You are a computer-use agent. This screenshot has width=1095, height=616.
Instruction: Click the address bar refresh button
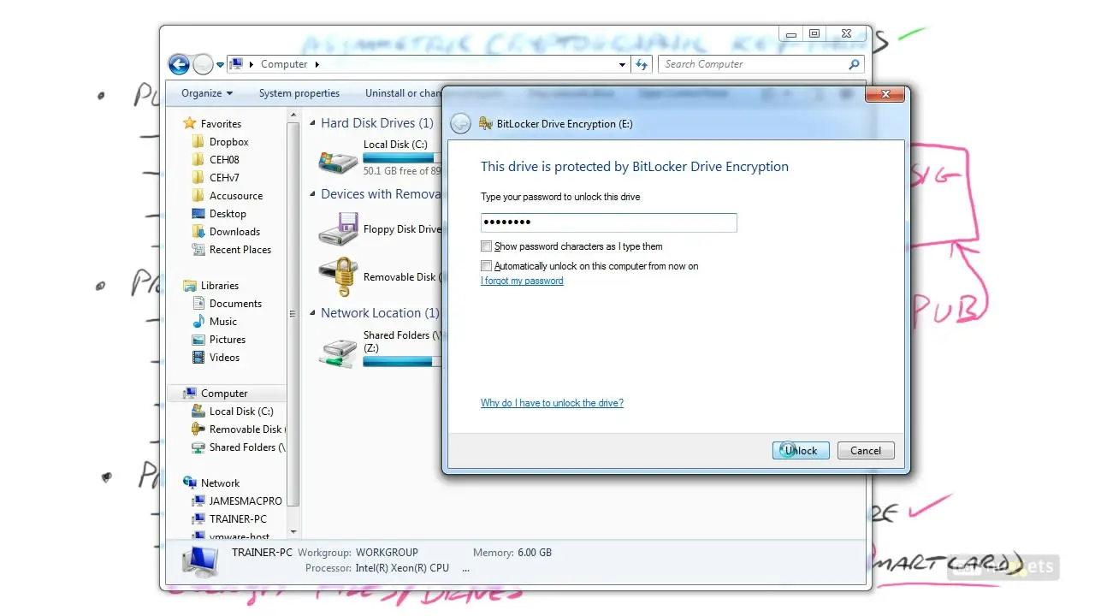(x=642, y=64)
